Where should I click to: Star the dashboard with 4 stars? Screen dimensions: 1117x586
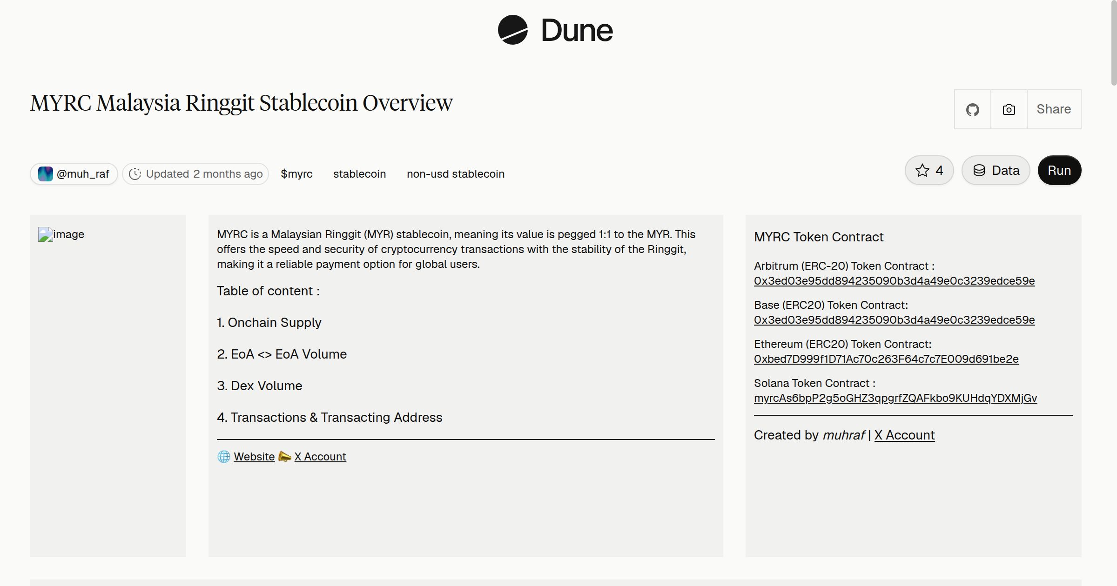click(929, 170)
